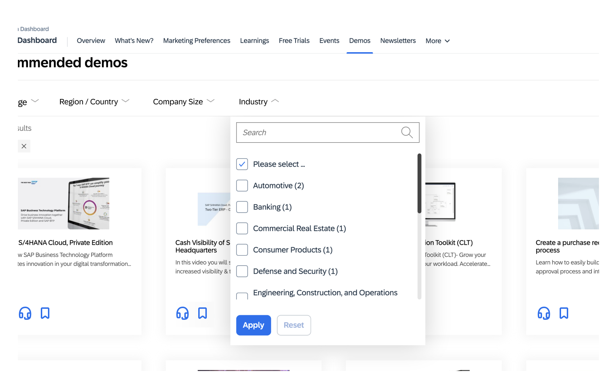Check the Banking industry checkbox
Viewport: 614px width, 391px height.
[x=242, y=207]
